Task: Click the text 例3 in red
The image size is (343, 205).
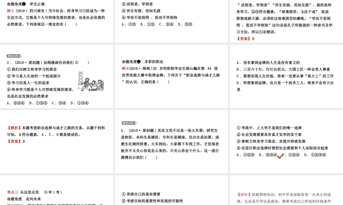Action: [10, 11]
